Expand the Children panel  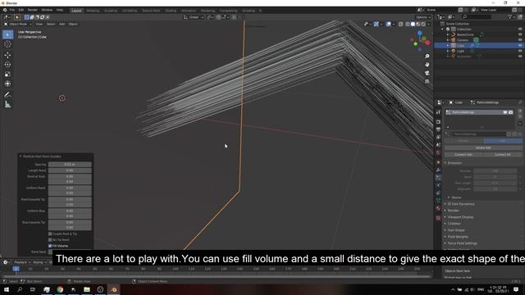point(454,224)
